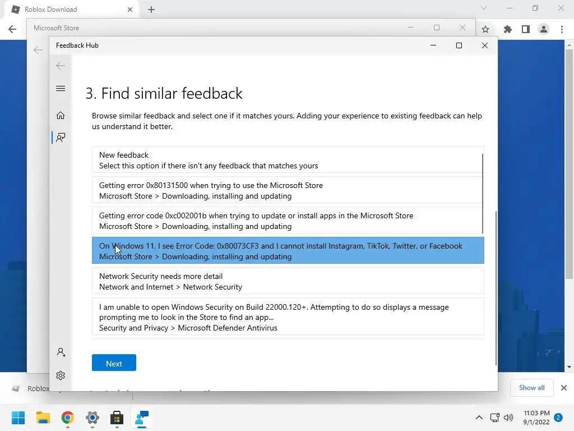Screen dimensions: 574x431
Task: Show hidden system tray icons
Action: (x=479, y=418)
